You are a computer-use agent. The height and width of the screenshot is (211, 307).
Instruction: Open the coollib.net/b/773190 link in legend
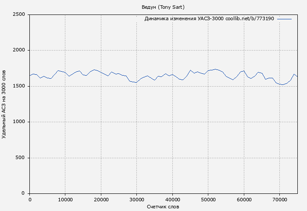[x=250, y=19]
